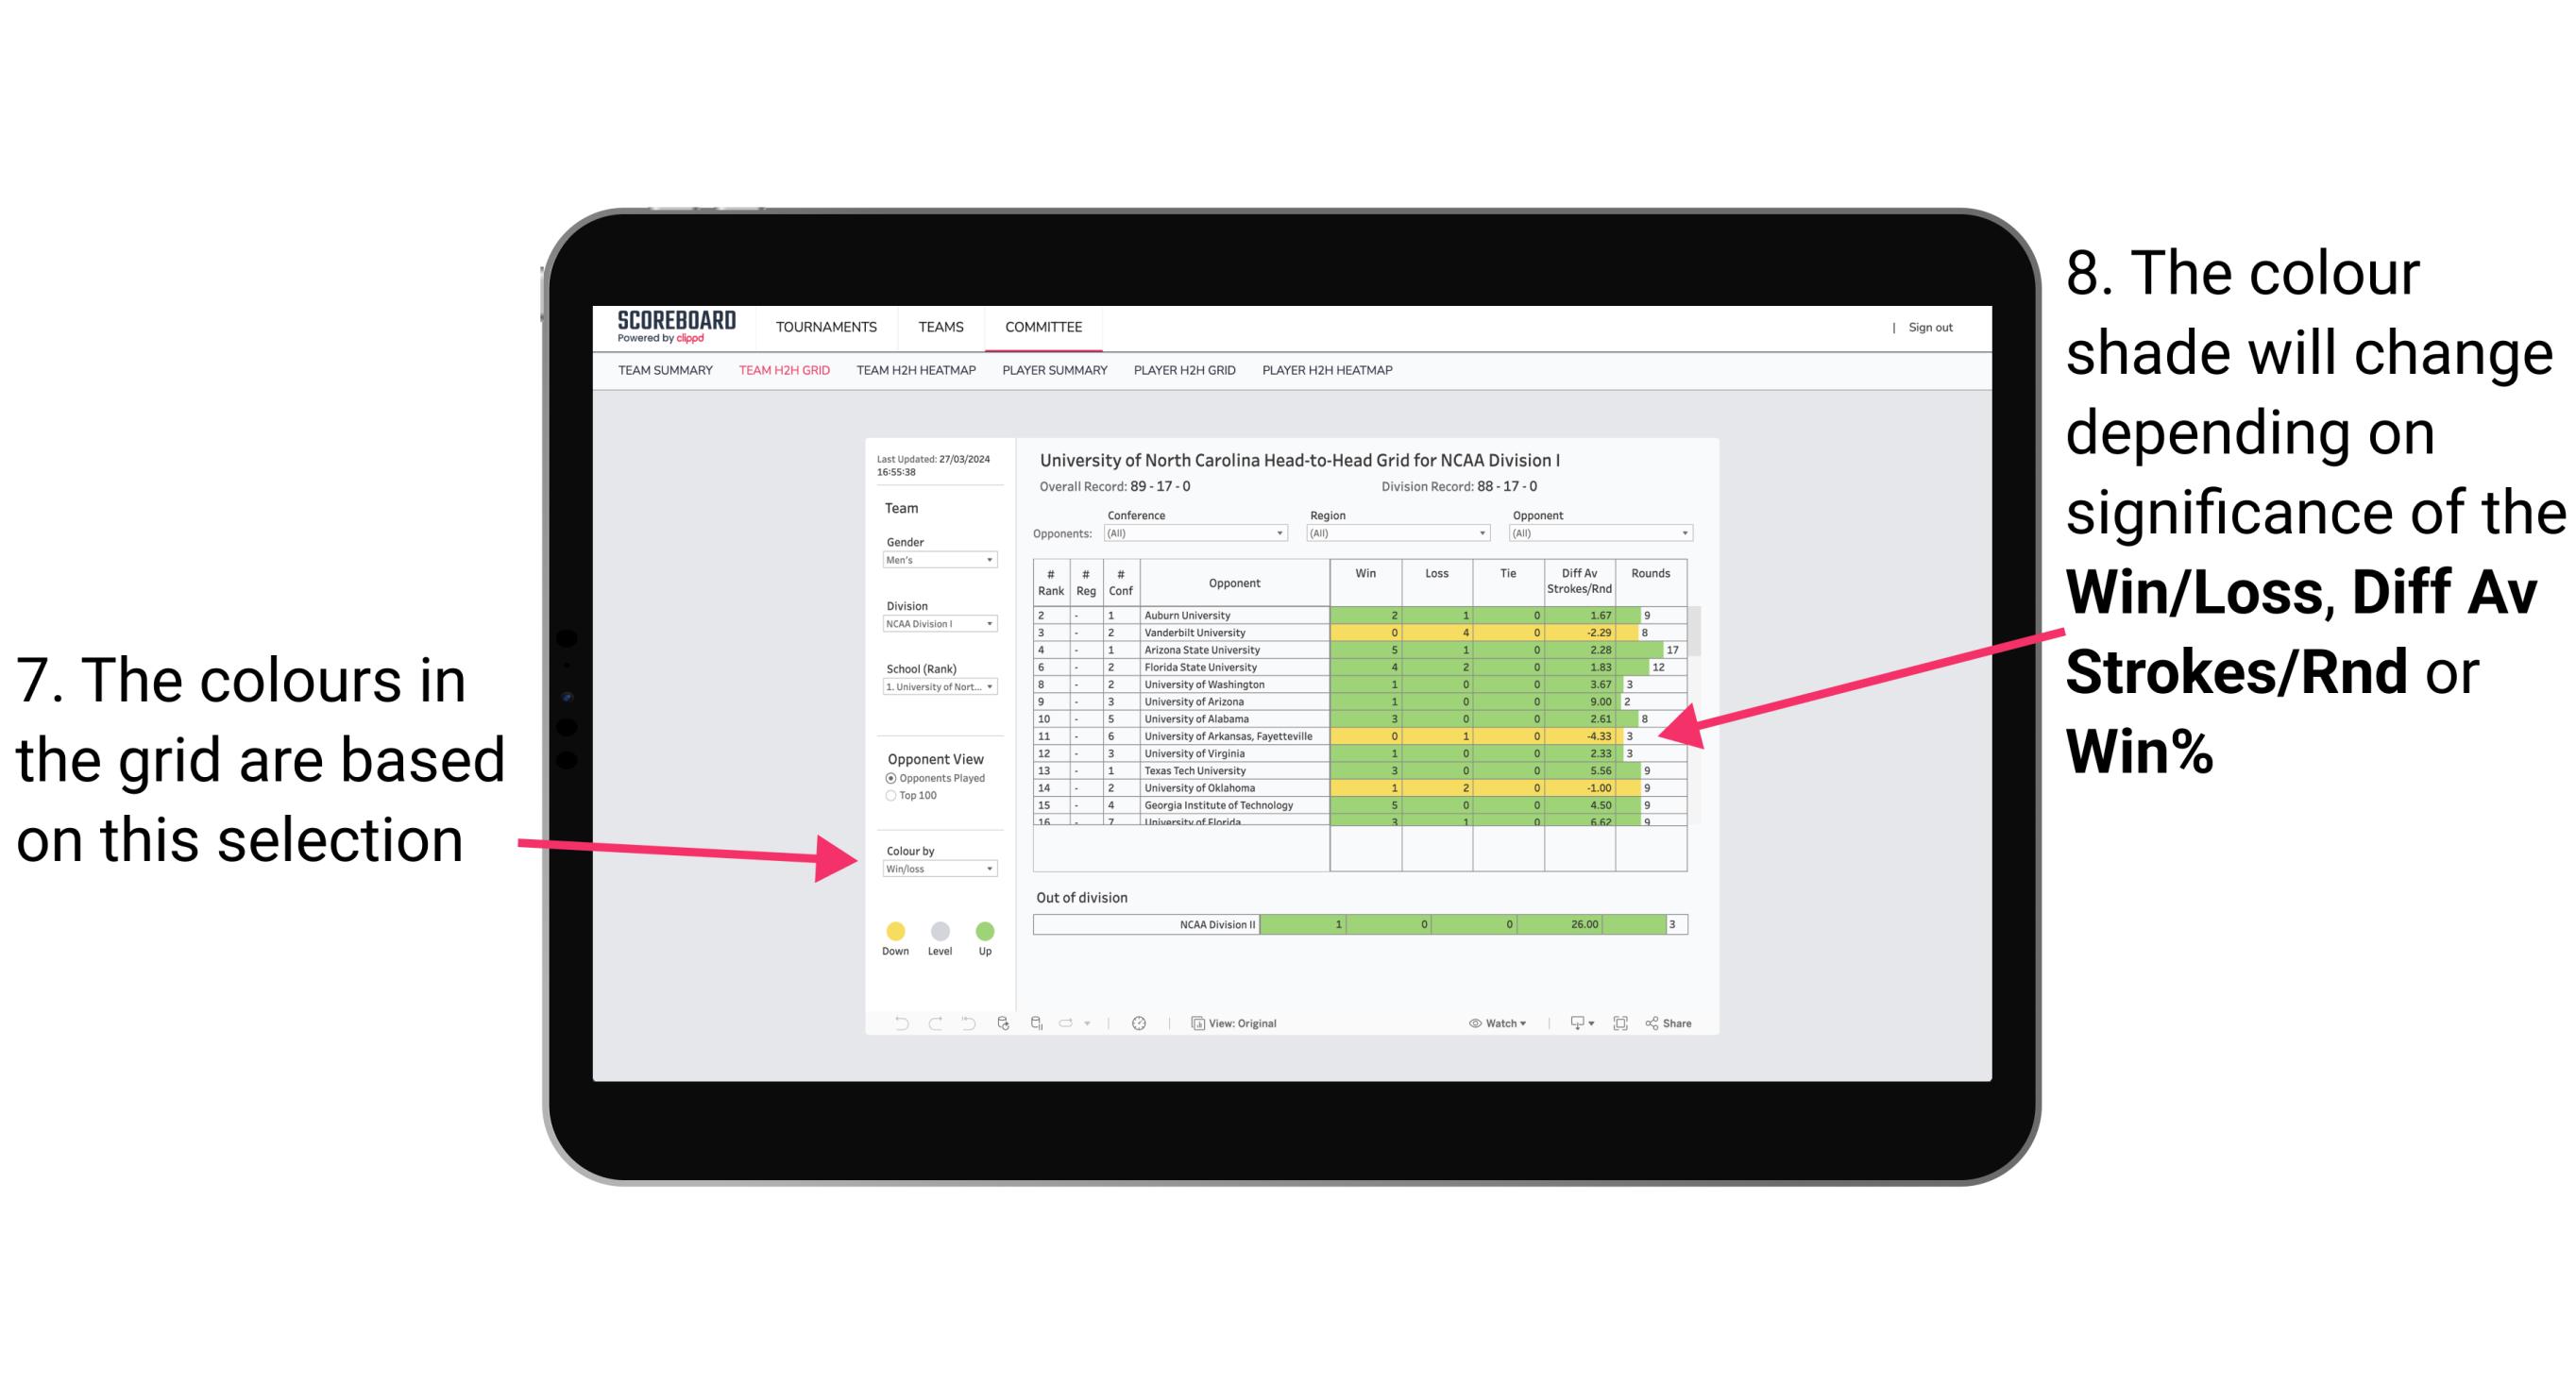Click the Level colour swatch indicator
2576x1386 pixels.
[937, 927]
